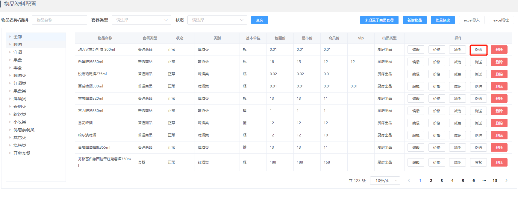The width and height of the screenshot is (518, 197).
Task: Click the 物品名称 search input field
Action: click(60, 20)
